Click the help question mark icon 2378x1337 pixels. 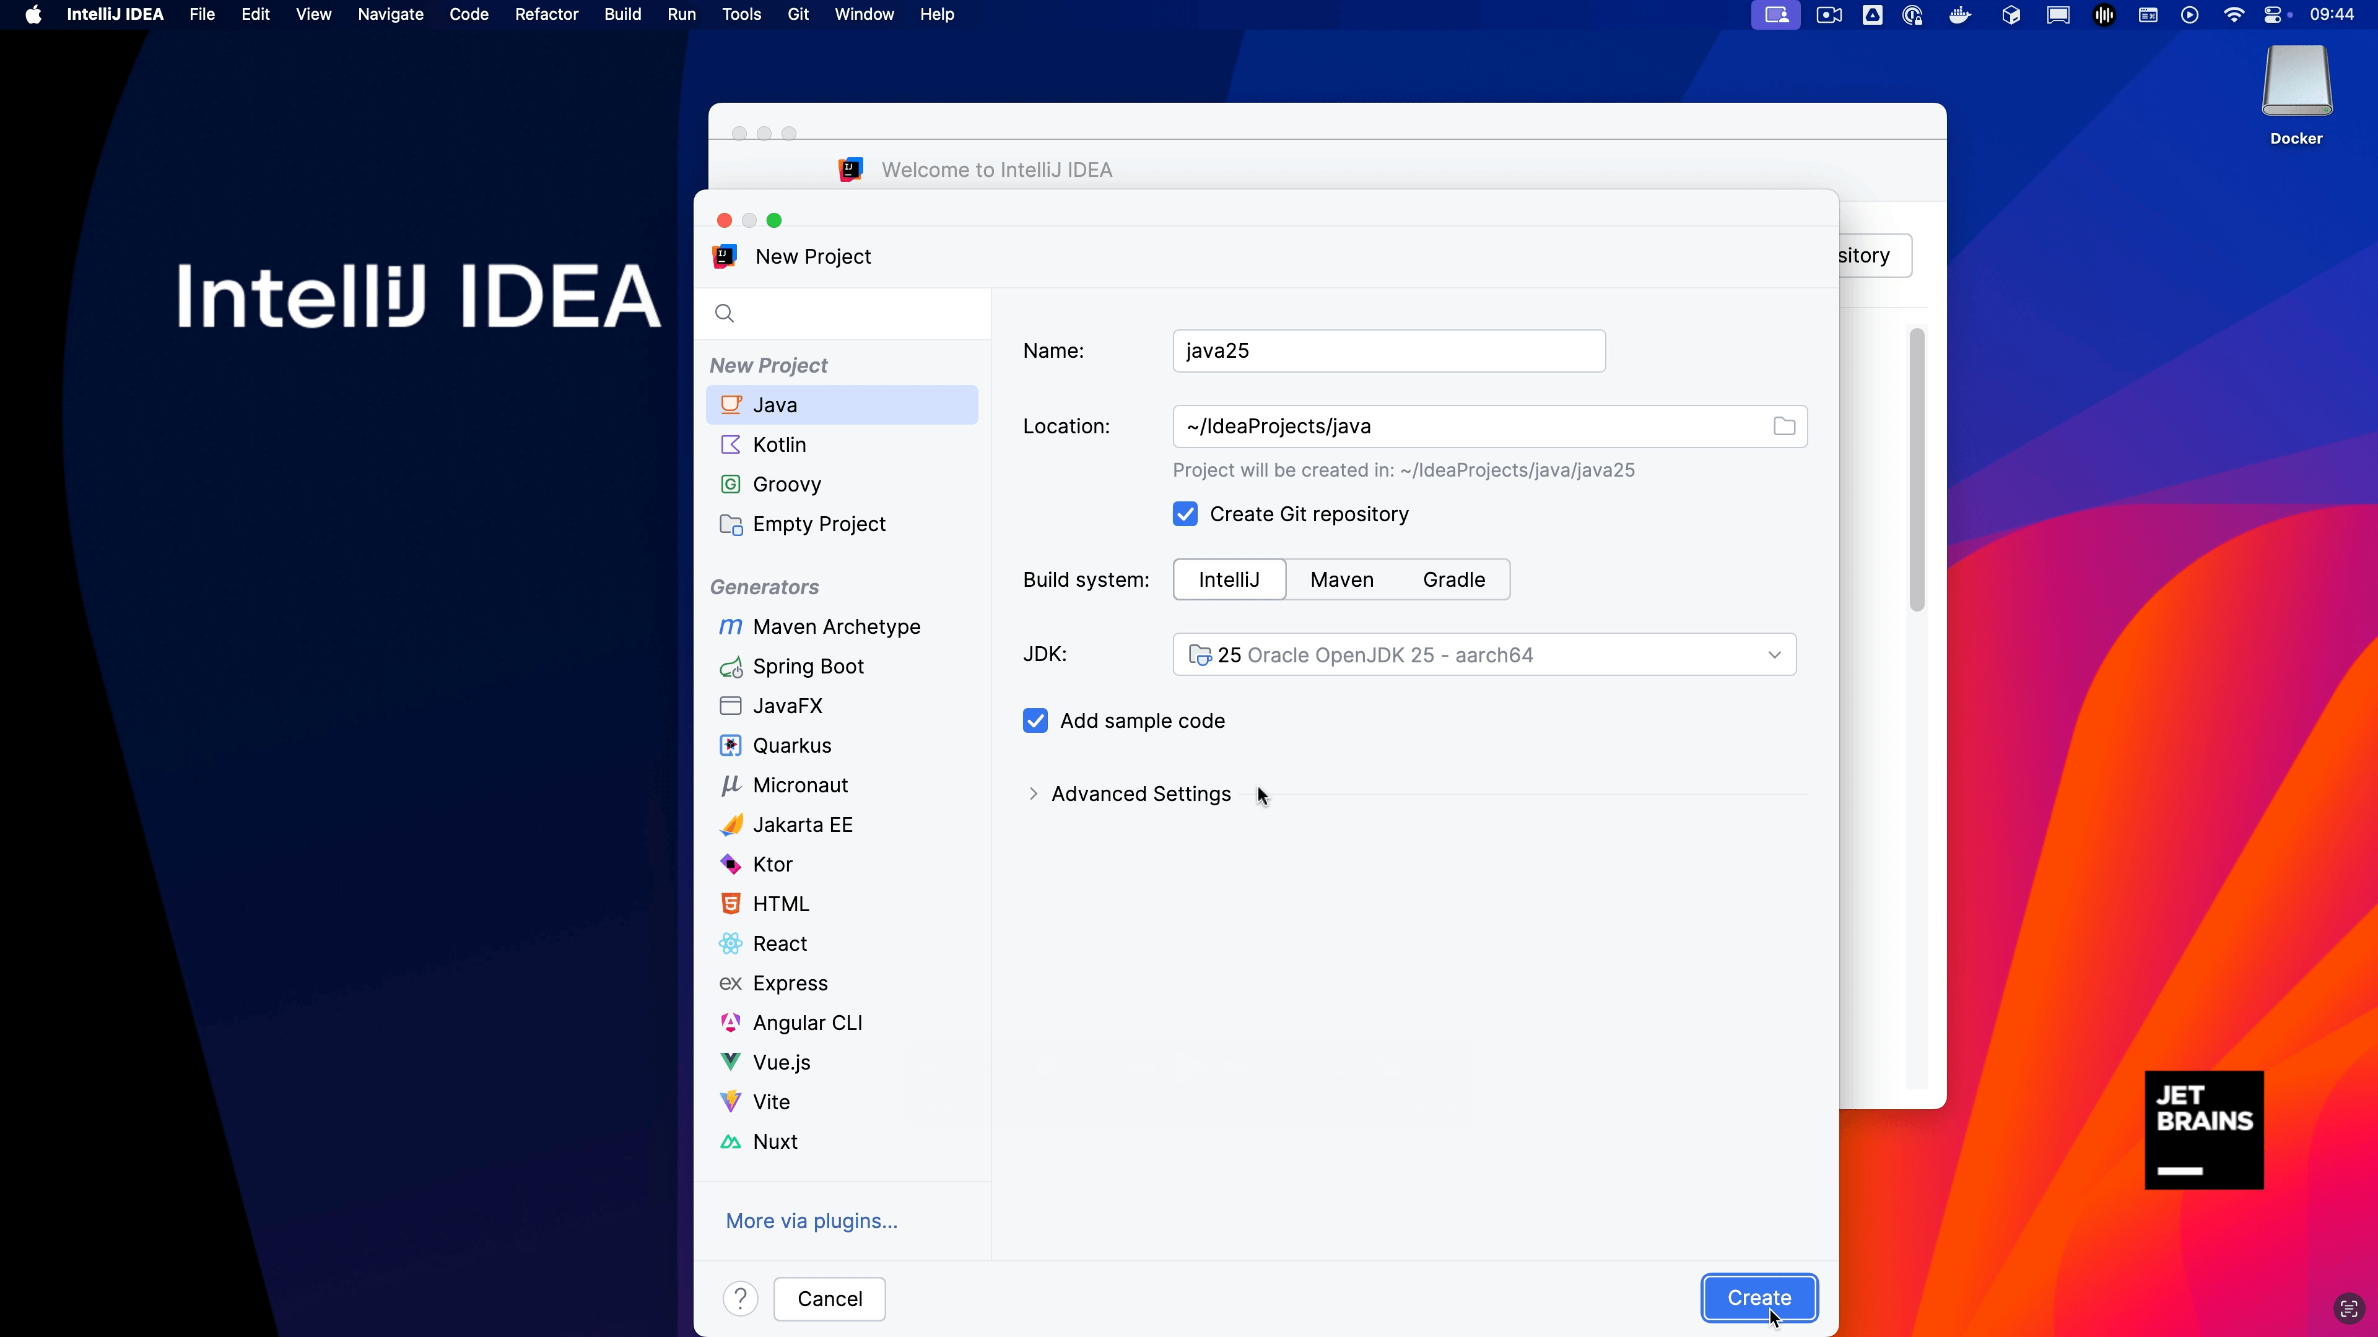(x=739, y=1298)
